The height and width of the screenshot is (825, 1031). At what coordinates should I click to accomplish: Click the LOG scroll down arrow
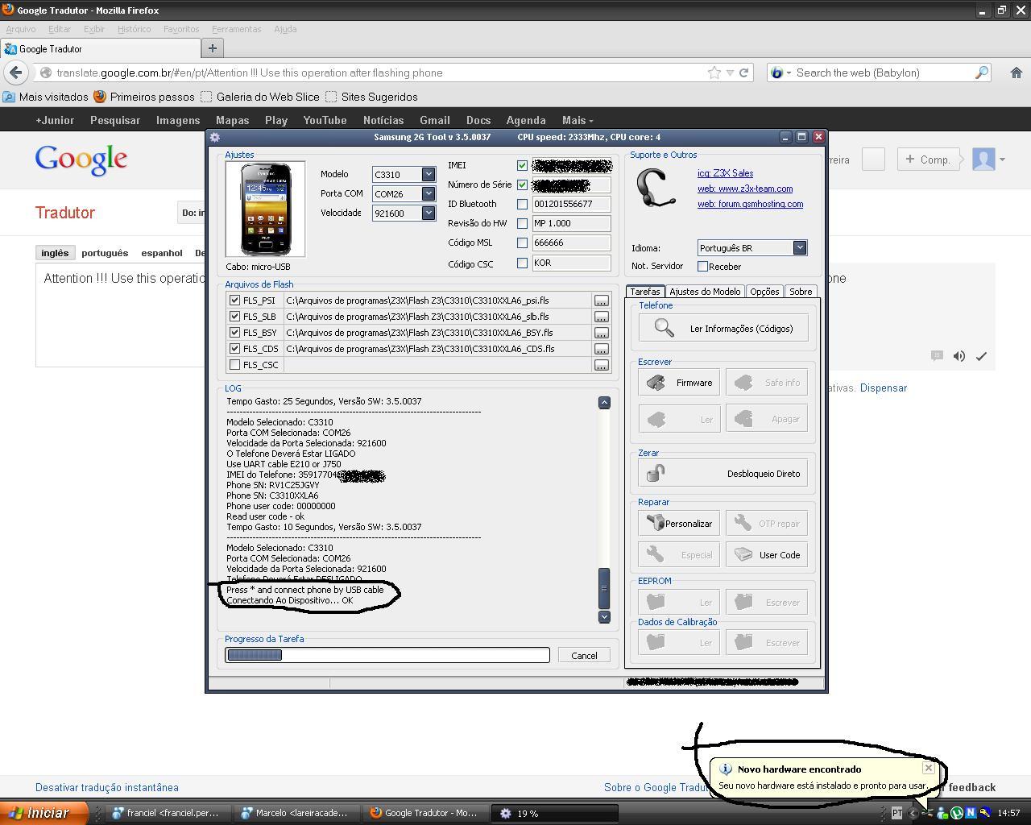(604, 616)
